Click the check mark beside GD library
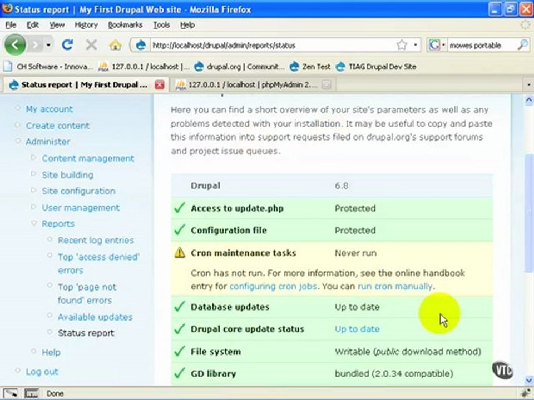The height and width of the screenshot is (400, 534). [180, 373]
